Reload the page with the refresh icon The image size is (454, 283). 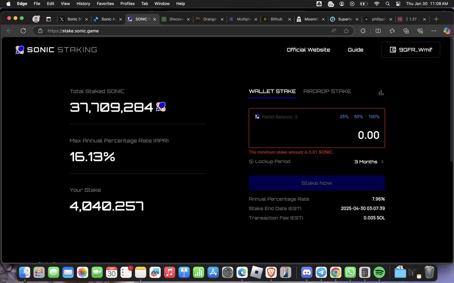coord(23,31)
